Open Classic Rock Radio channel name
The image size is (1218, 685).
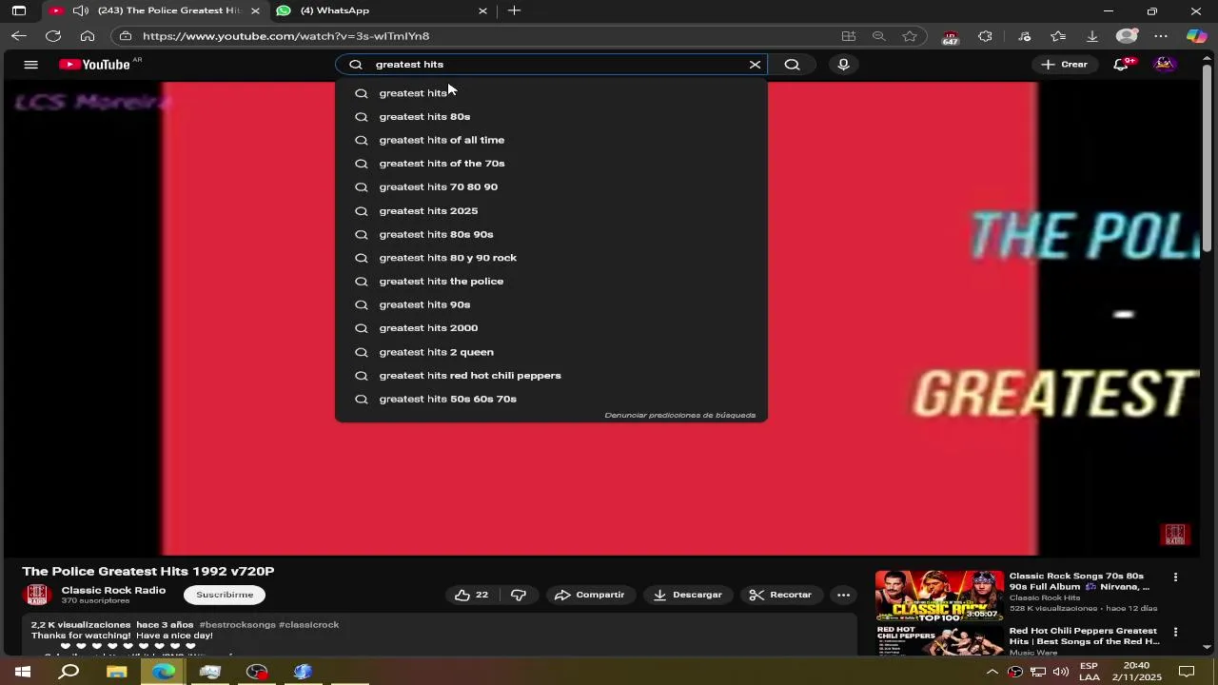tap(113, 590)
